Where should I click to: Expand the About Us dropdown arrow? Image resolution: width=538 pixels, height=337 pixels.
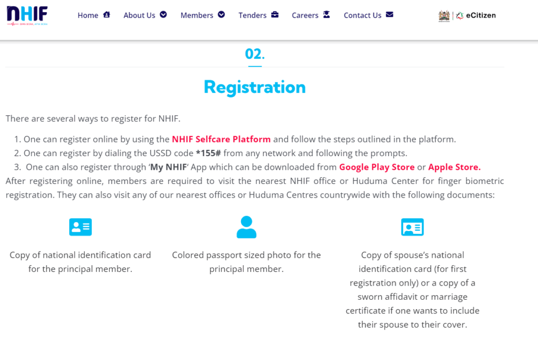pos(163,15)
